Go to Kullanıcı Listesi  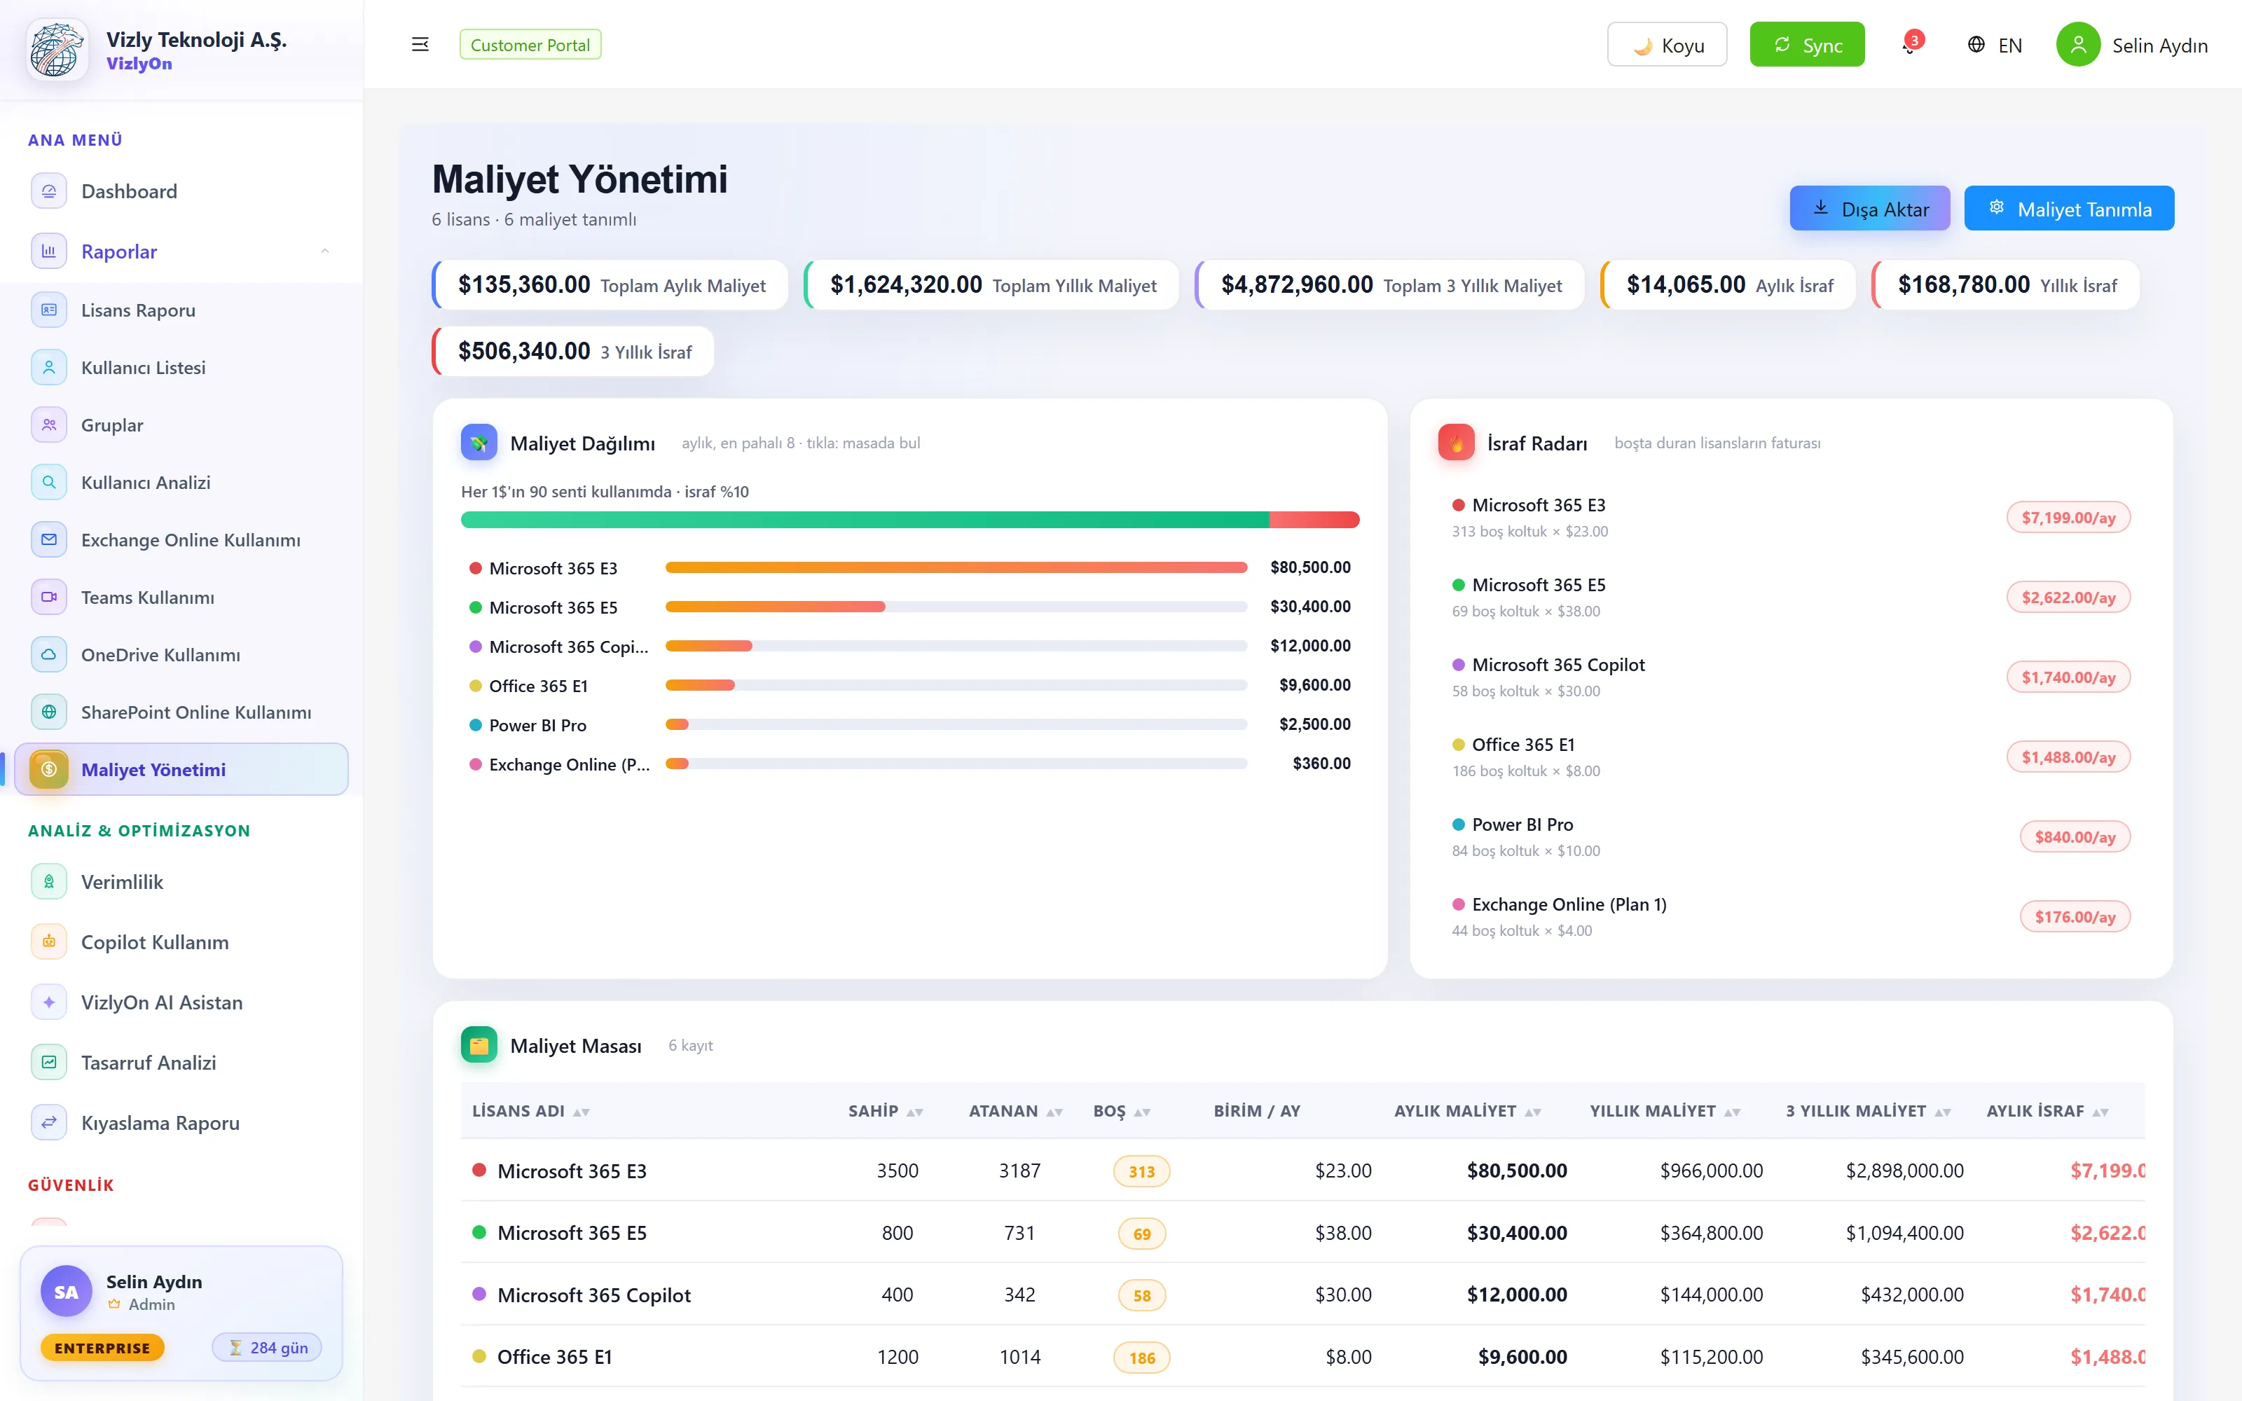point(181,367)
